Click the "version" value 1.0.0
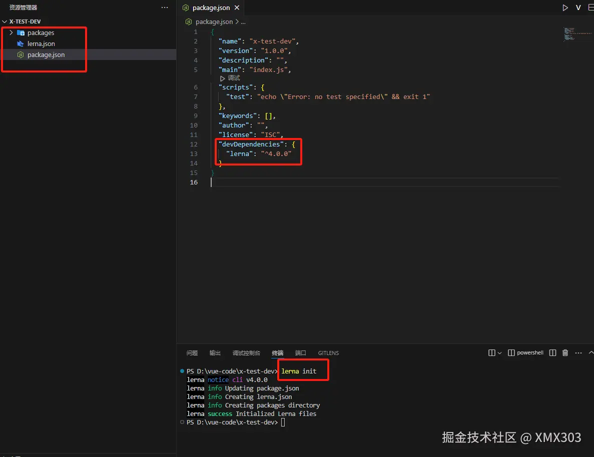This screenshot has width=594, height=457. tap(274, 50)
